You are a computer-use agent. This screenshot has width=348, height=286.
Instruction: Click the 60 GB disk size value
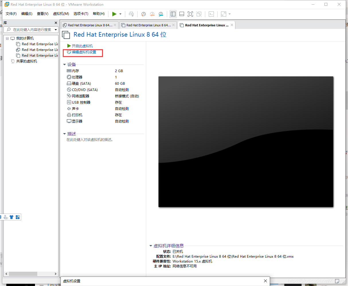[x=120, y=84]
